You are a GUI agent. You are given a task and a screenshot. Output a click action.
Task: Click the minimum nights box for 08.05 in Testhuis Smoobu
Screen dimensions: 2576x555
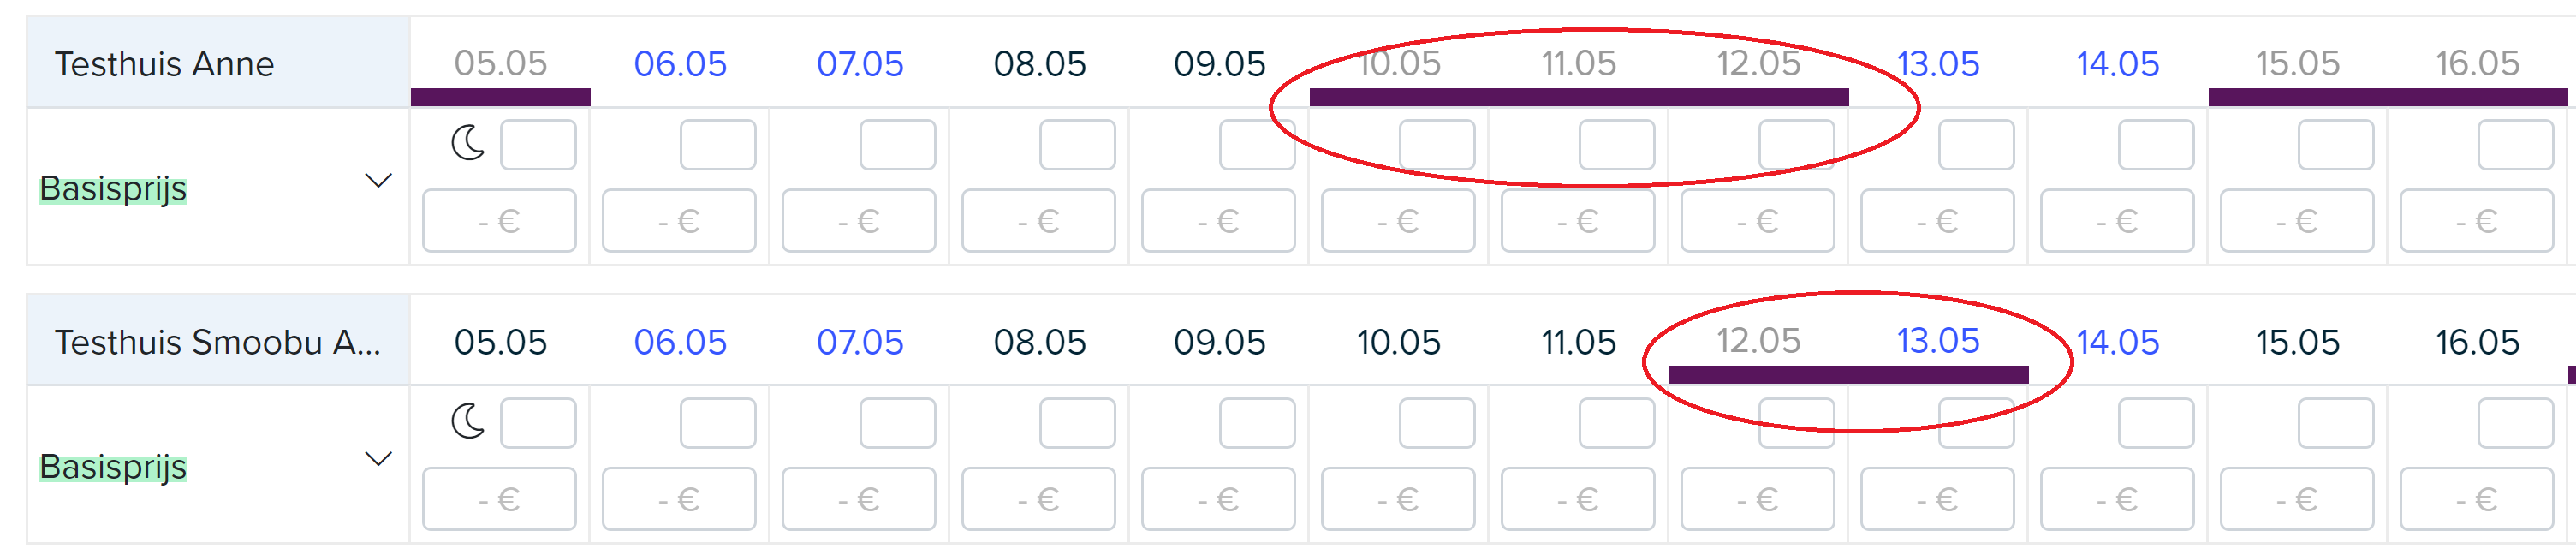click(1077, 423)
